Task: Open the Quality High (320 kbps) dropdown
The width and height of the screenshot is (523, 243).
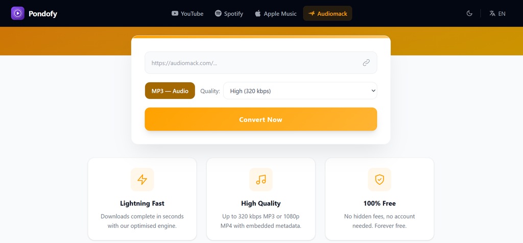Action: click(x=300, y=91)
